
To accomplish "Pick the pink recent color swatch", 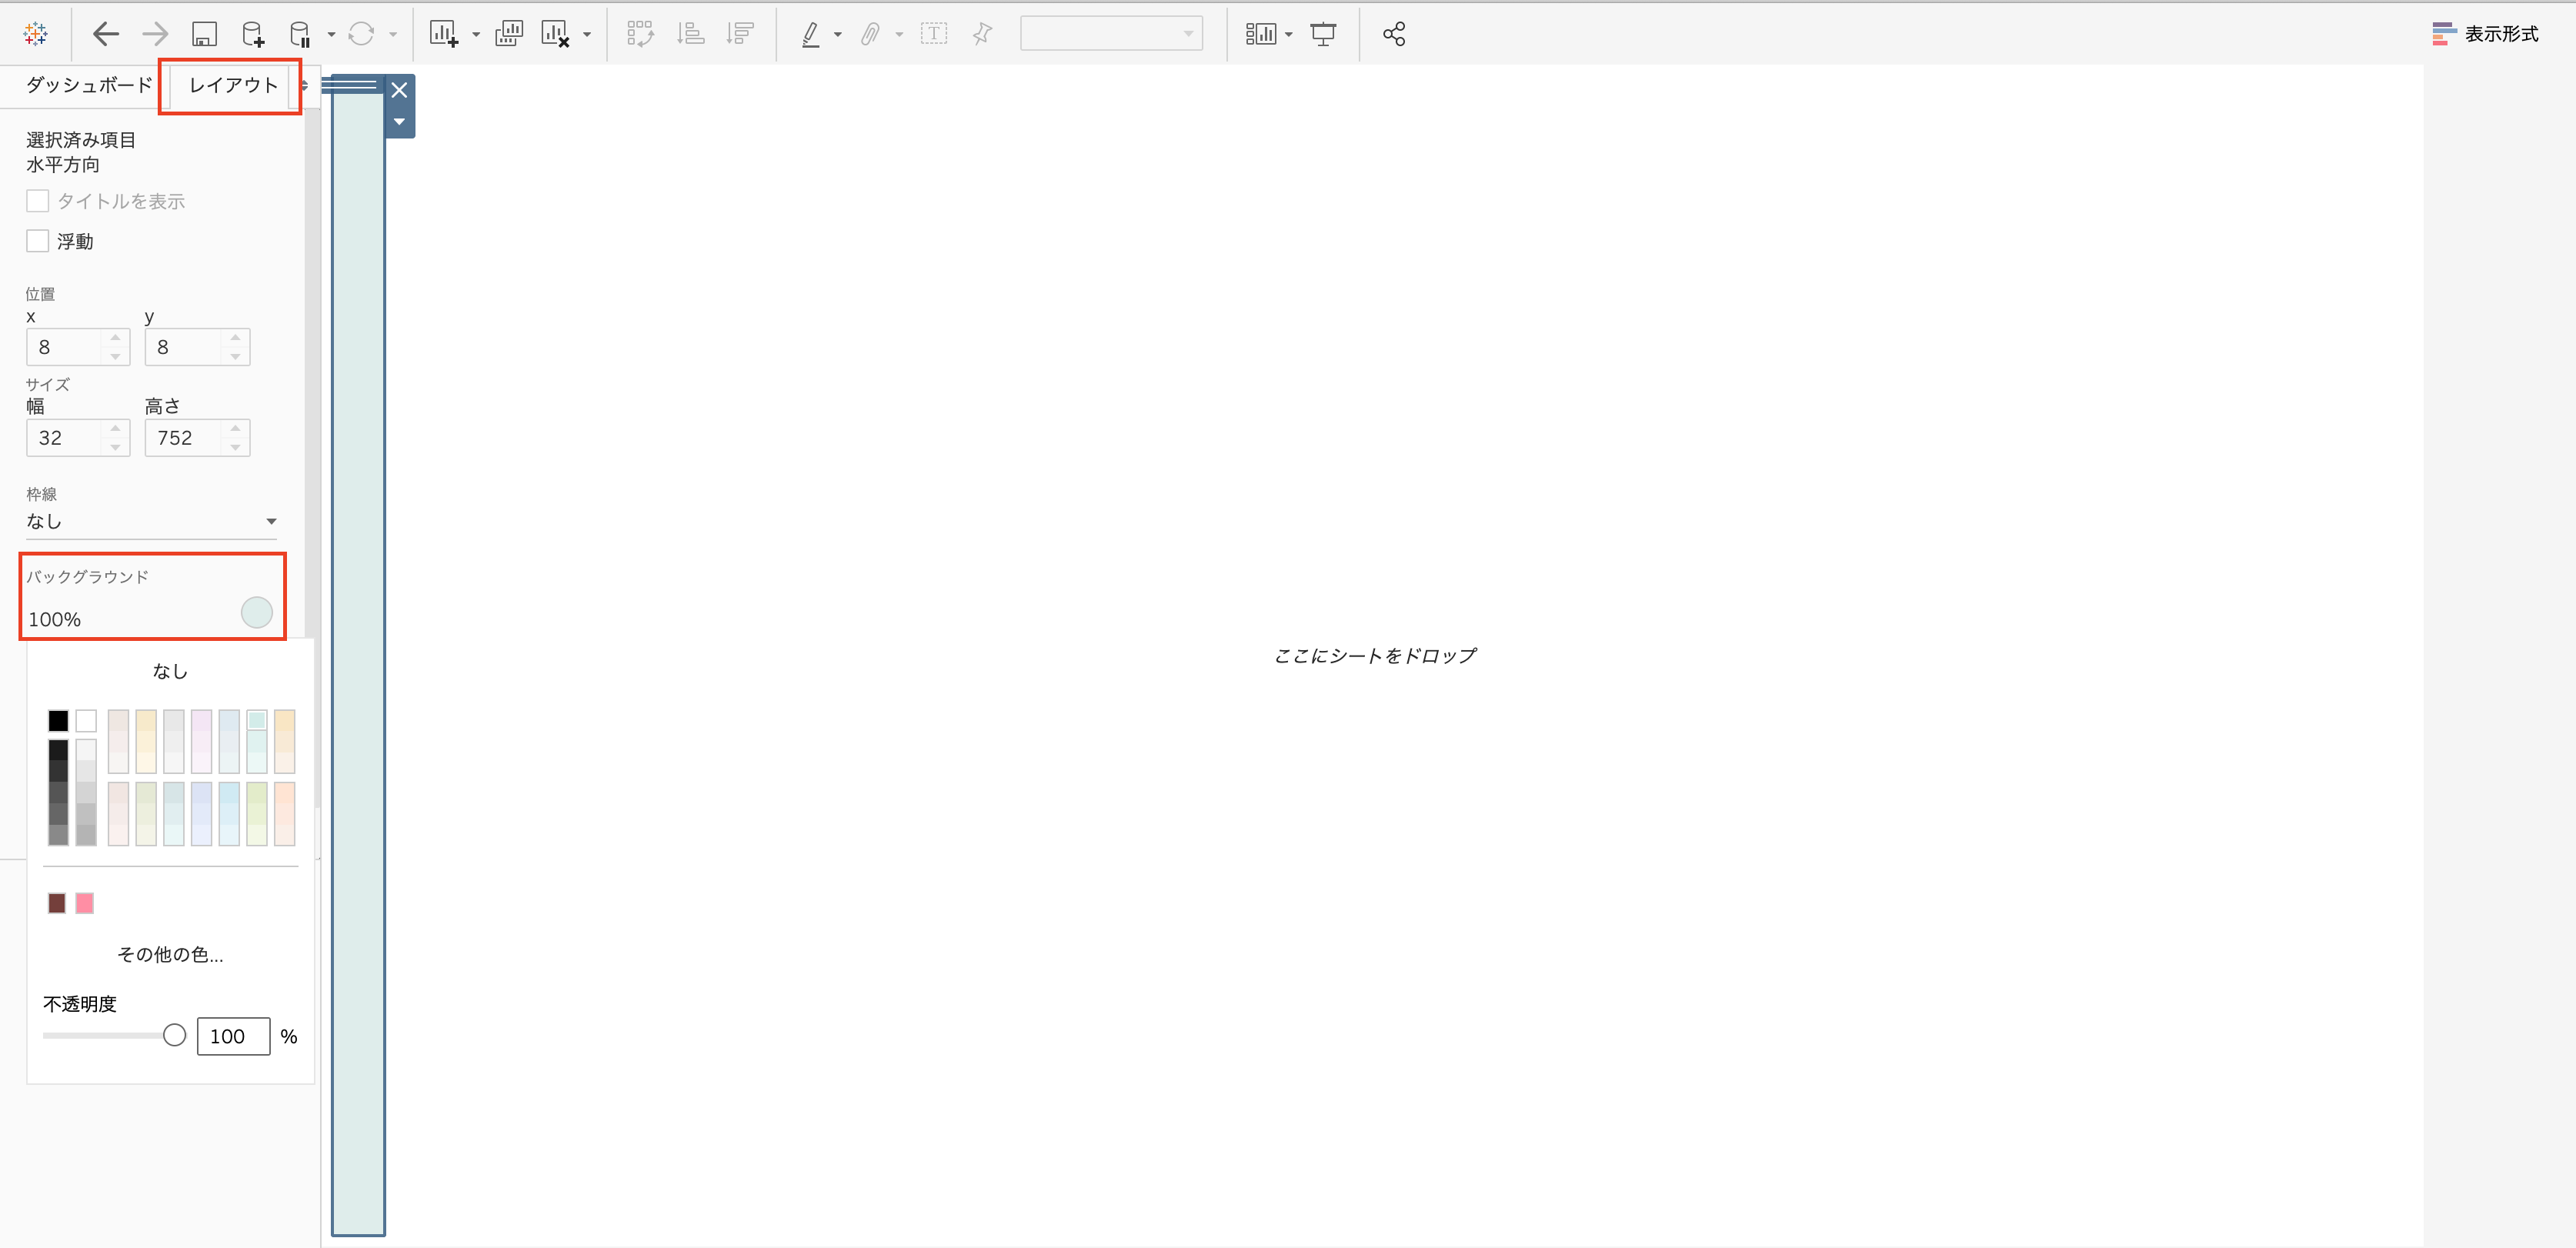I will [x=85, y=903].
